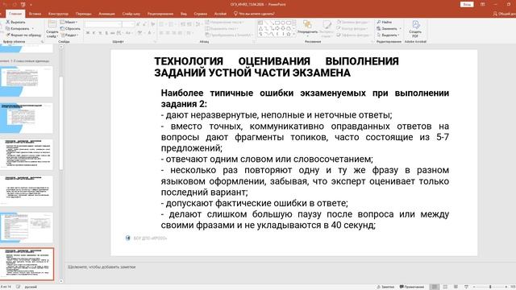This screenshot has width=516, height=290.
Task: Click the lightbulb Tell Me search box
Action: pos(254,14)
